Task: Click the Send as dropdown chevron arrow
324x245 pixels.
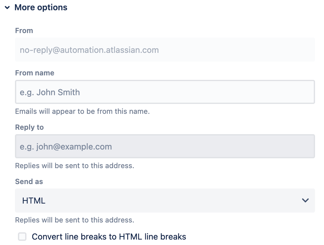Action: point(305,201)
